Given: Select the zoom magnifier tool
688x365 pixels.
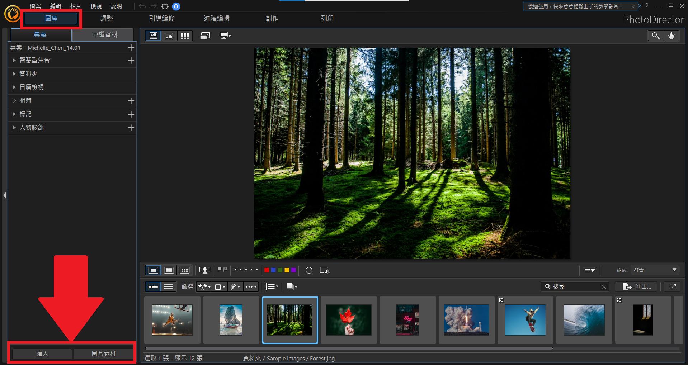Looking at the screenshot, I should (656, 35).
